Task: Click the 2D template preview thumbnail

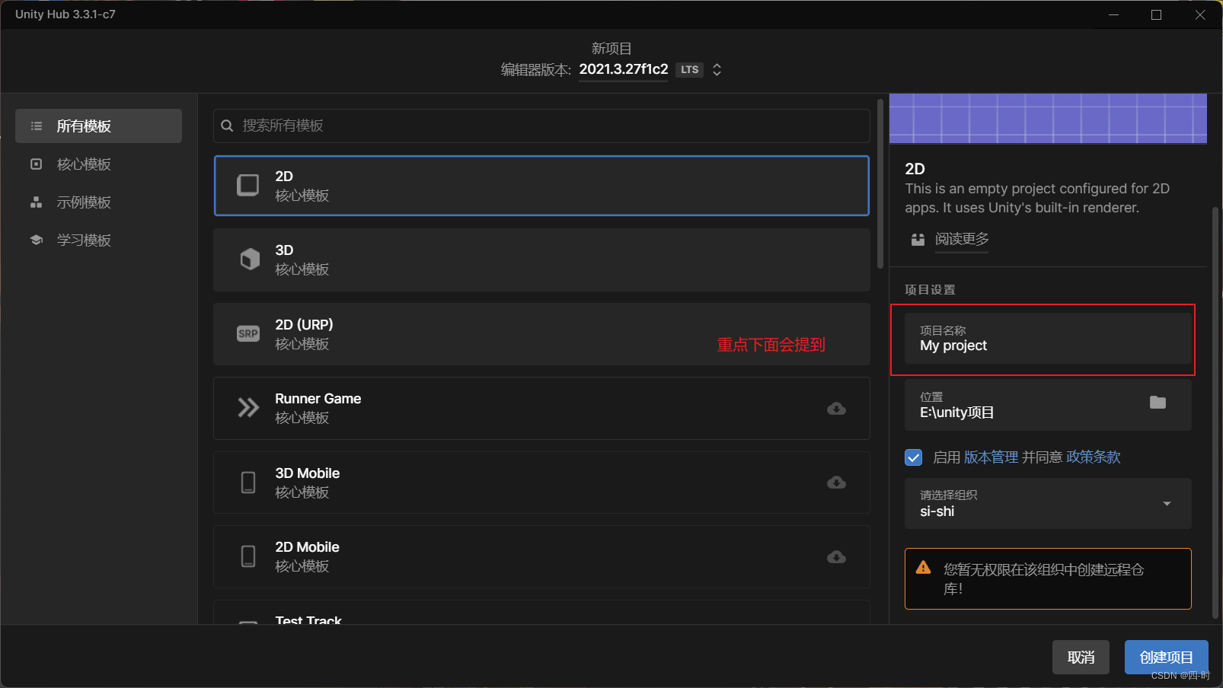Action: point(1048,119)
